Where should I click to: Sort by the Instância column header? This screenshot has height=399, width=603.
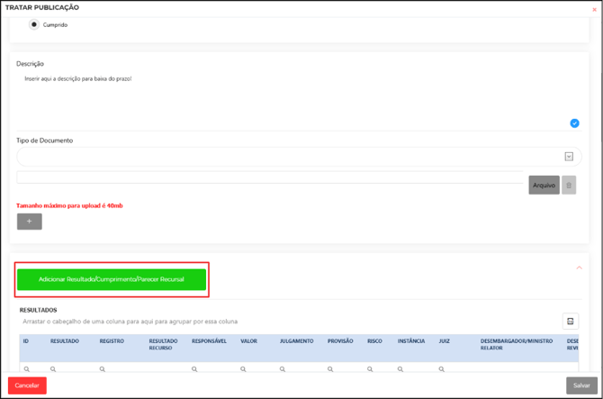411,341
